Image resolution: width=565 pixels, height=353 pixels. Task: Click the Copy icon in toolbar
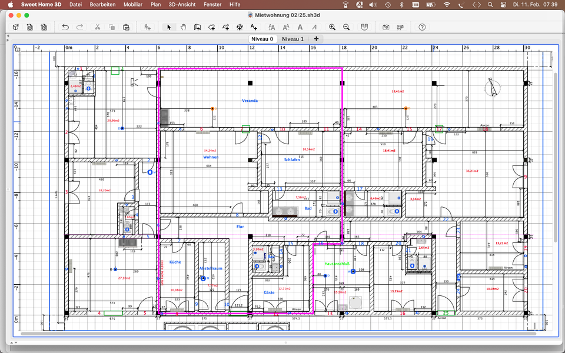(x=112, y=27)
